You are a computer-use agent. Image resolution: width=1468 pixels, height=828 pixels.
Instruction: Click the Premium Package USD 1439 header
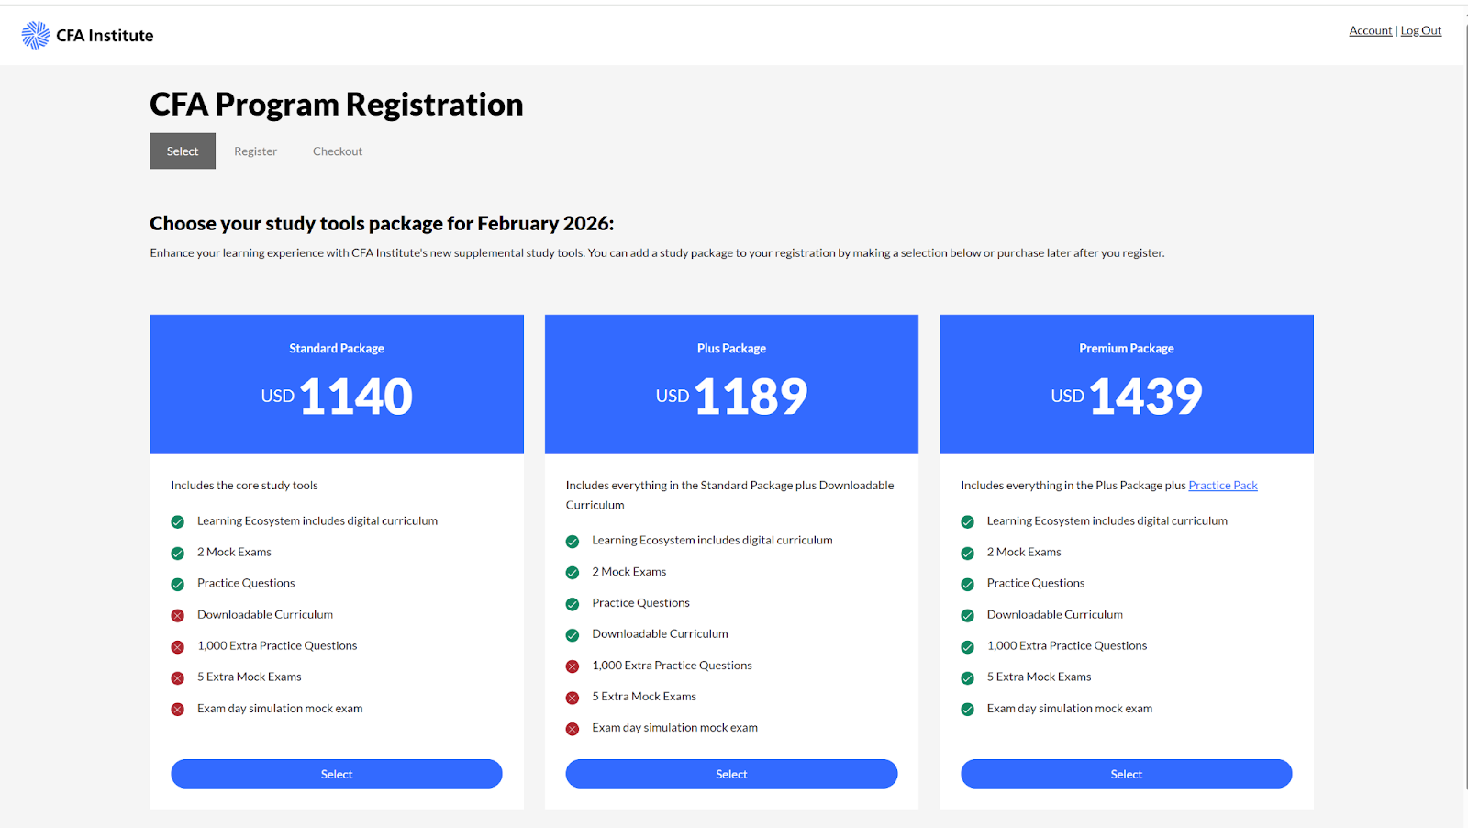(1127, 385)
